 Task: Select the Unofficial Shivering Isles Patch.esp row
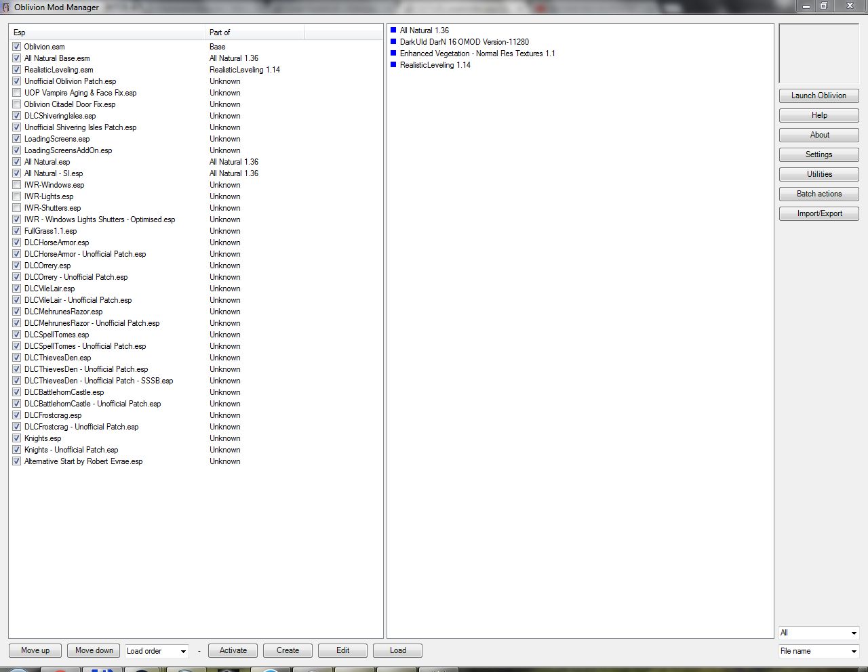click(x=80, y=127)
